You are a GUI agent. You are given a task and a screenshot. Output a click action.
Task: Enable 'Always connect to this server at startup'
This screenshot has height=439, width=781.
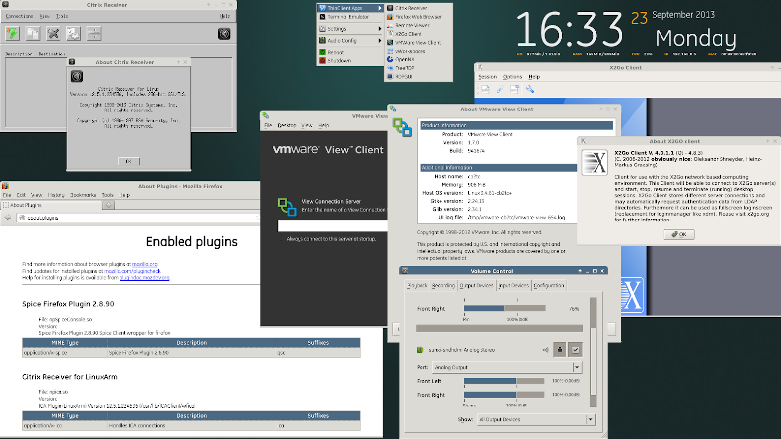coord(281,239)
